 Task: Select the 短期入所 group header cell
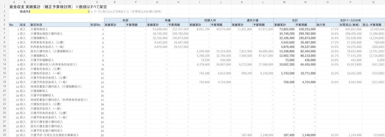(210, 20)
